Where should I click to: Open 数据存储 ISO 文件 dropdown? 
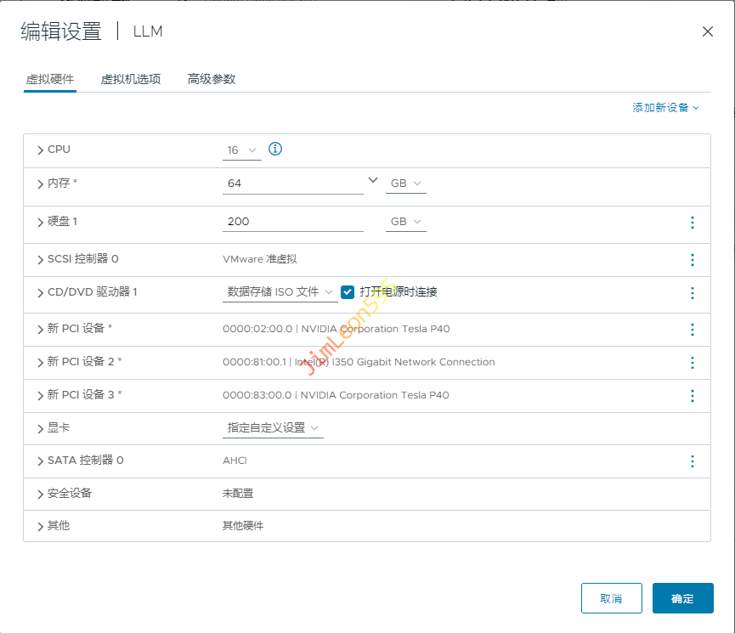pyautogui.click(x=280, y=292)
